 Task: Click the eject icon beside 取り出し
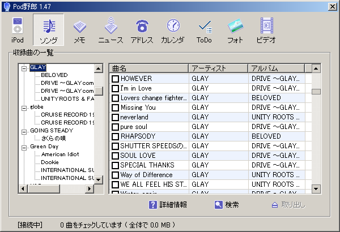pyautogui.click(x=275, y=205)
